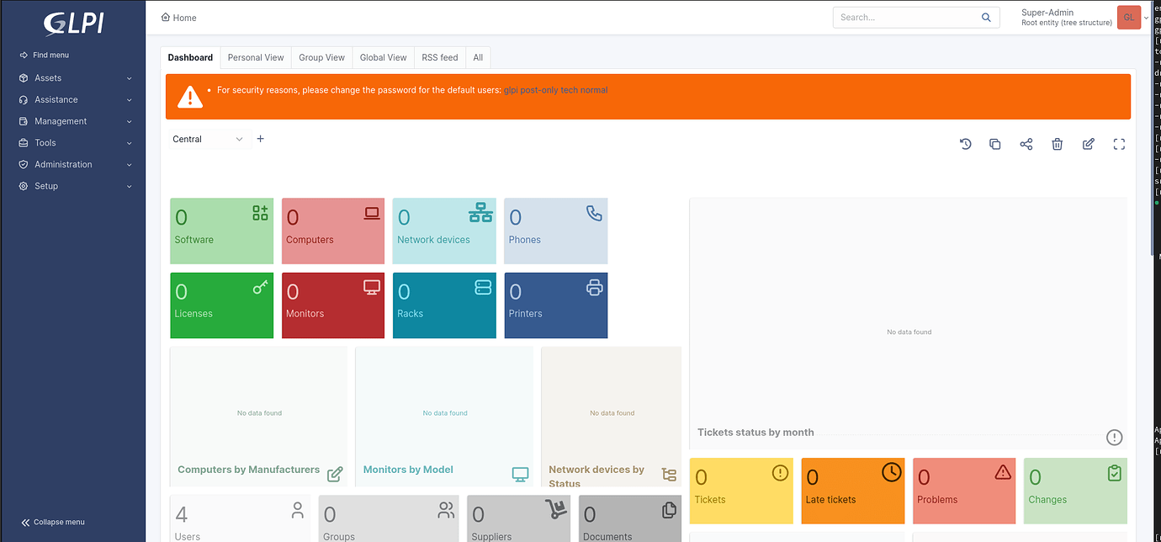Toggle fullscreen dashboard mode
The height and width of the screenshot is (542, 1161).
(1119, 144)
